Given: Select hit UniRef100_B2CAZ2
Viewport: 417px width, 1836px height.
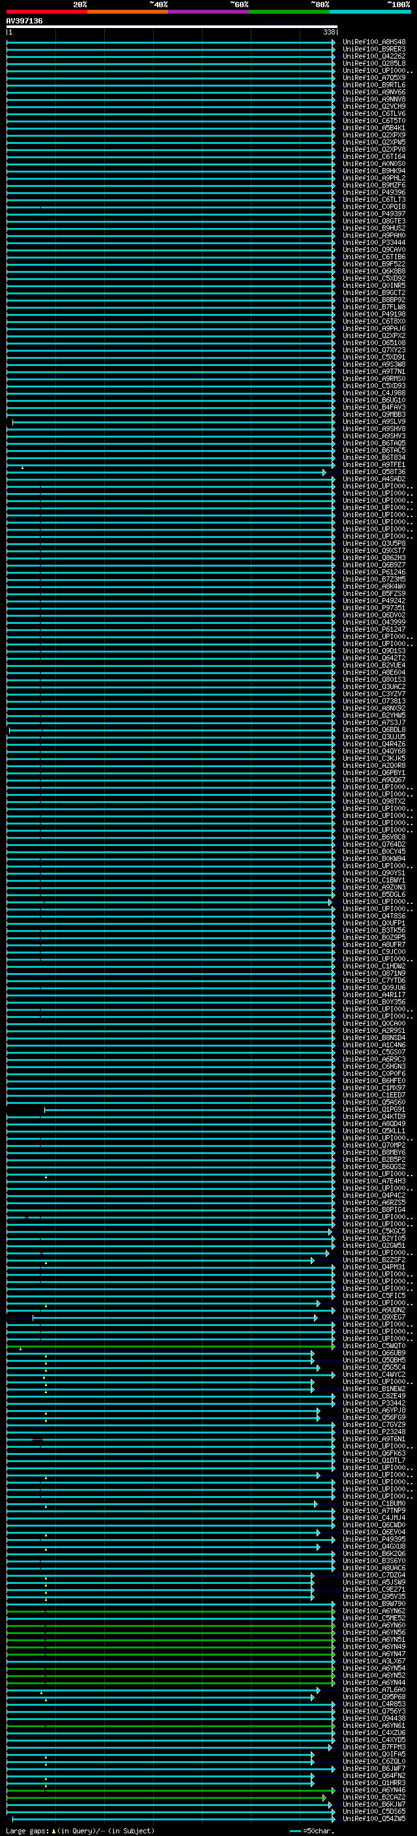Looking at the screenshot, I should [x=374, y=1797].
